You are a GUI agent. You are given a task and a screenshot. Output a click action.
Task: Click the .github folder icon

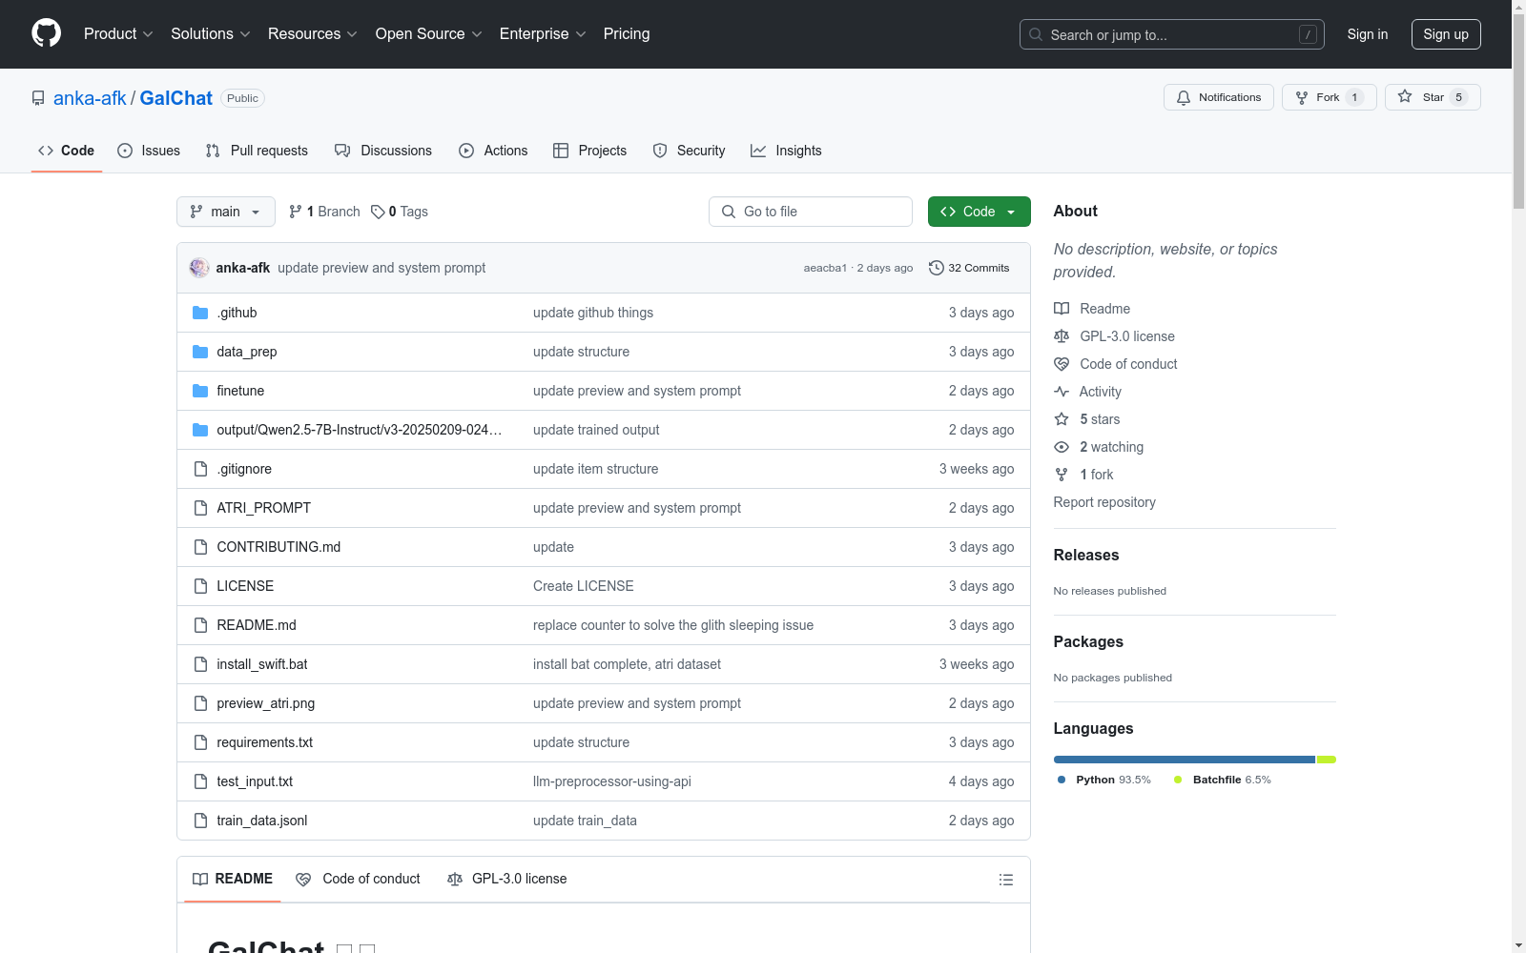[x=200, y=313]
